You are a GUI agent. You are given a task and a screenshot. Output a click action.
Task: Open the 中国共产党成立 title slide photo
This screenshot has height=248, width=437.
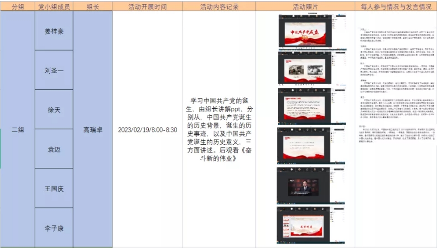[x=305, y=31]
